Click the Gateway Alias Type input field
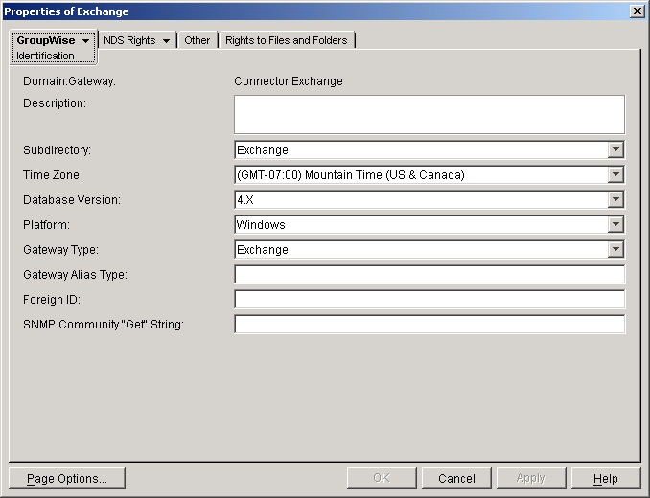The height and width of the screenshot is (498, 650). 429,275
